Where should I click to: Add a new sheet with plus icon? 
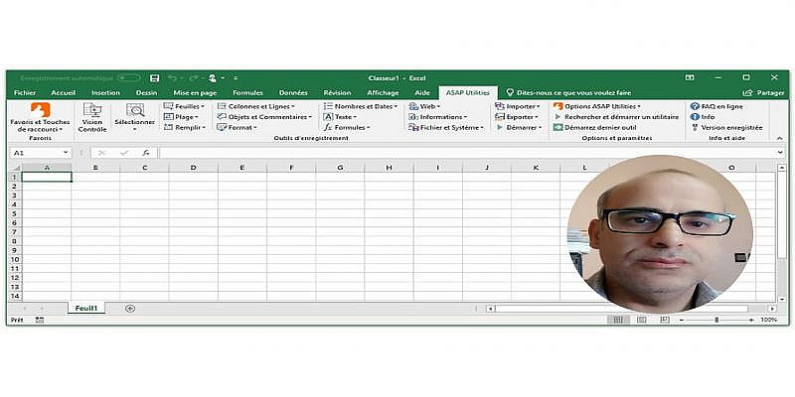coord(130,308)
